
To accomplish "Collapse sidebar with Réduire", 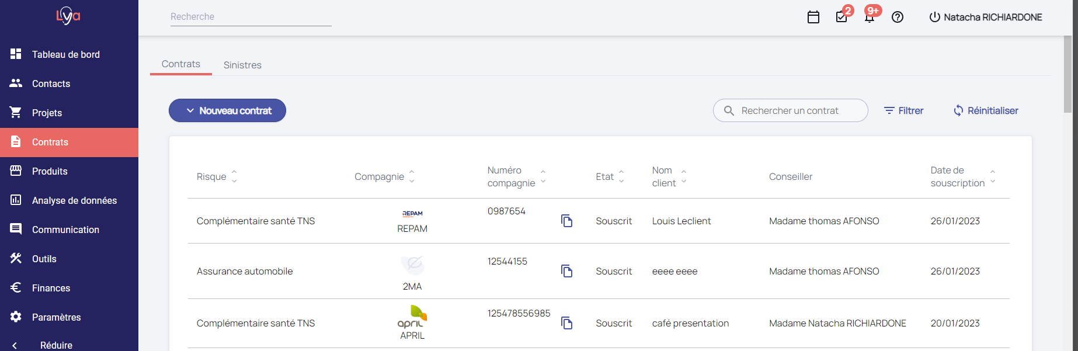I will (x=55, y=345).
